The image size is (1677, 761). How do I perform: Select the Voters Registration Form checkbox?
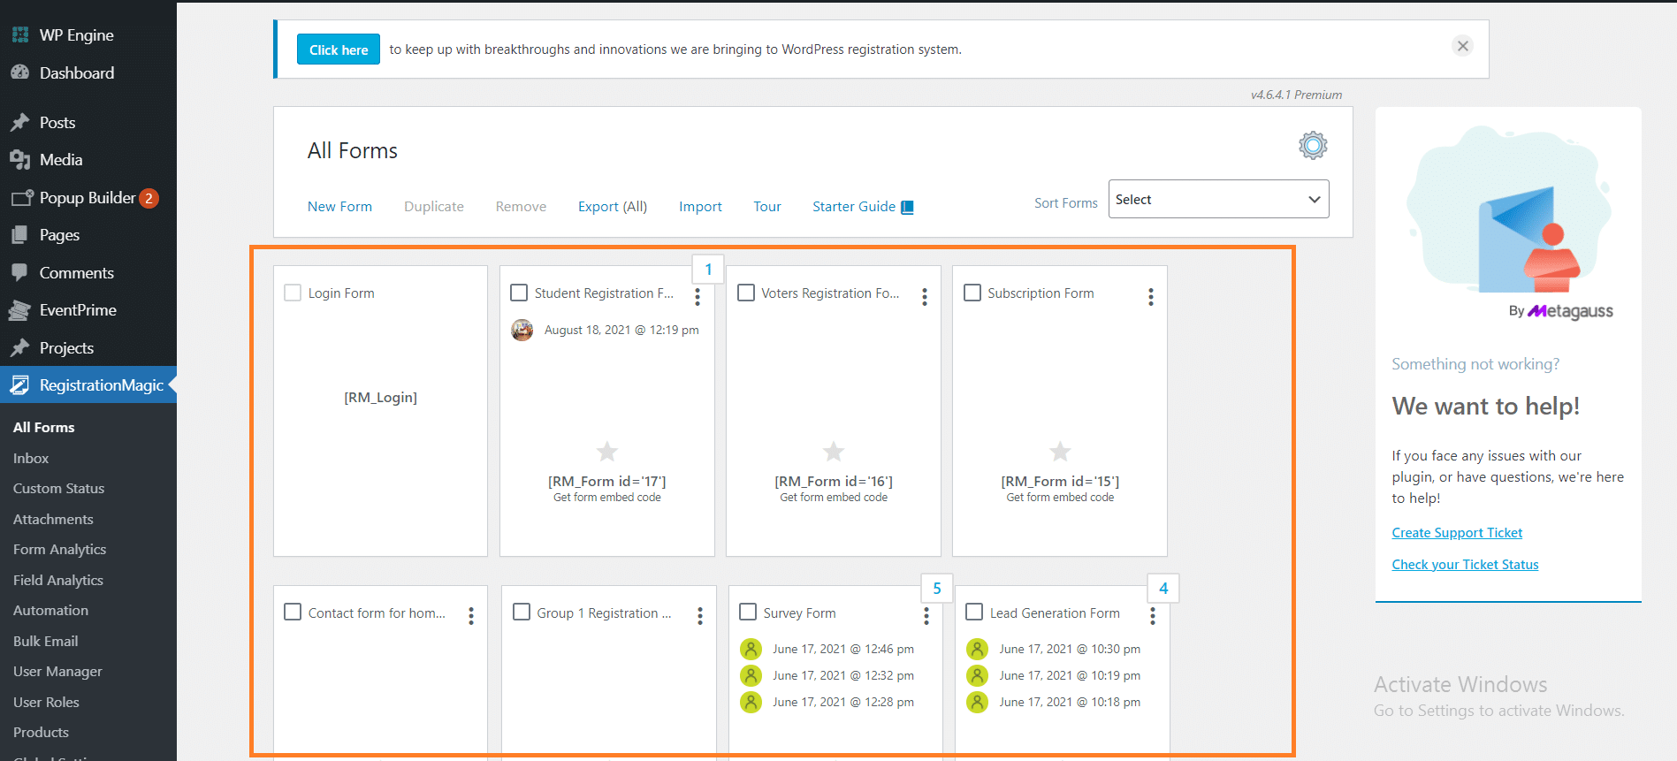(746, 293)
